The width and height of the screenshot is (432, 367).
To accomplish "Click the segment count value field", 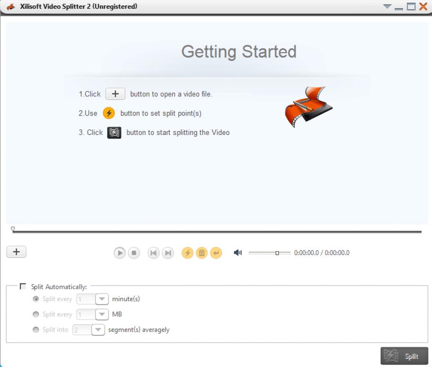I will tap(82, 330).
